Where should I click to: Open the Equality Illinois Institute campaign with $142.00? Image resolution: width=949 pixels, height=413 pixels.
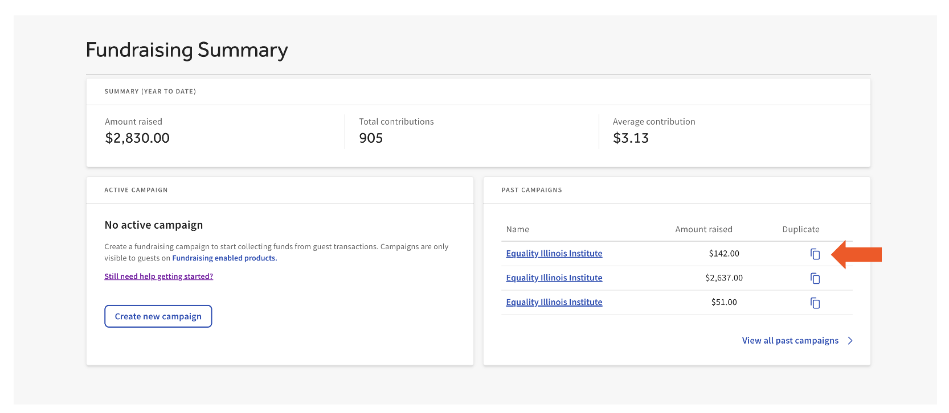554,254
